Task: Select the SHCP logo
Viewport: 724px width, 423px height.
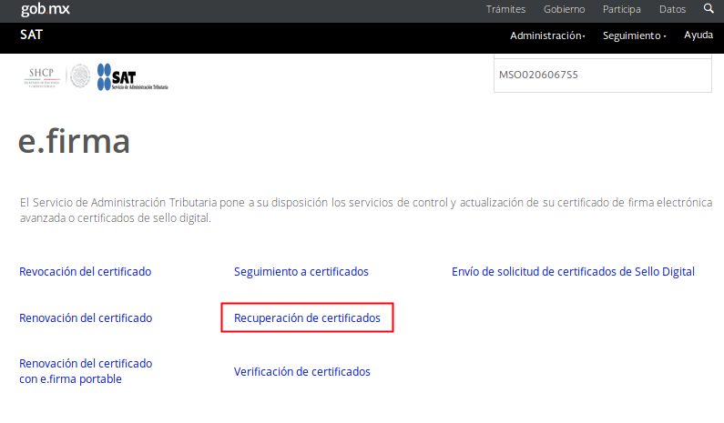Action: (x=42, y=76)
